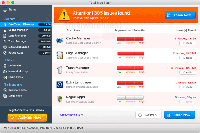Screen dimensions: 200x133
Task: Click the Trash Manager sidebar bin icon
Action: (5, 41)
